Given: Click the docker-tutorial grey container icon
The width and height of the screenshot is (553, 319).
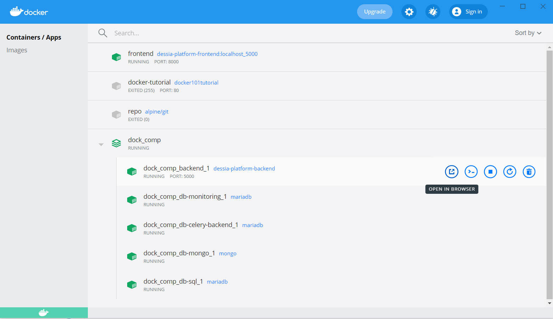Looking at the screenshot, I should tap(116, 86).
